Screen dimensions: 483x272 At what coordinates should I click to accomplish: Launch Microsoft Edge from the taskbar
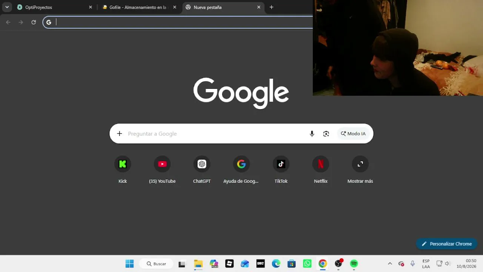(276, 264)
